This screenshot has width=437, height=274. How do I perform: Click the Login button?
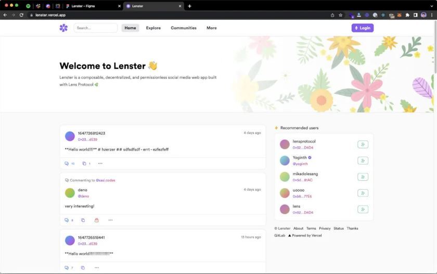coord(363,28)
